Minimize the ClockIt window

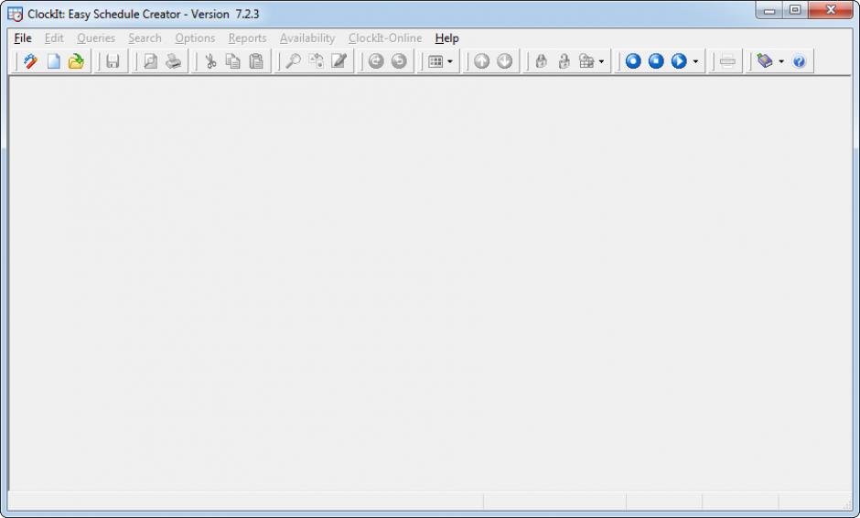[769, 10]
